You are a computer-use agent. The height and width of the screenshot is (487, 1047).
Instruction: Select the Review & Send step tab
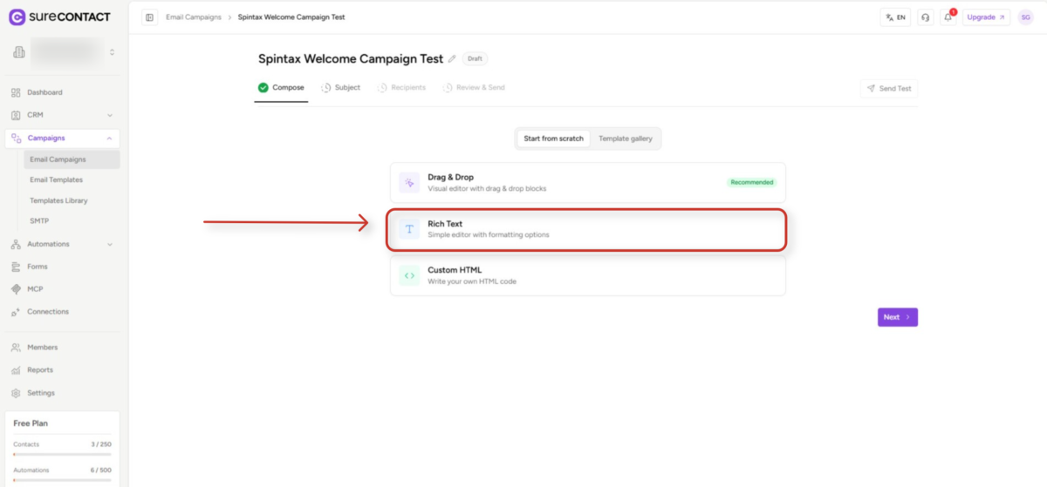click(x=473, y=88)
